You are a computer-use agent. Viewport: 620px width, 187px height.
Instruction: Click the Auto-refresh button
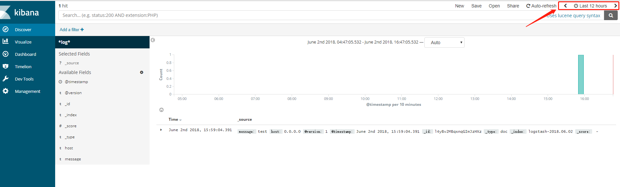pos(541,6)
